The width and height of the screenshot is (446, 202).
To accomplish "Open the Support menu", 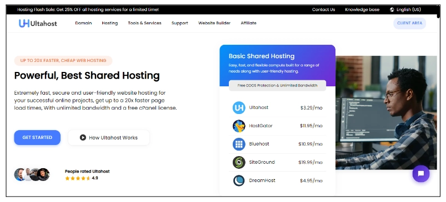I will (180, 23).
